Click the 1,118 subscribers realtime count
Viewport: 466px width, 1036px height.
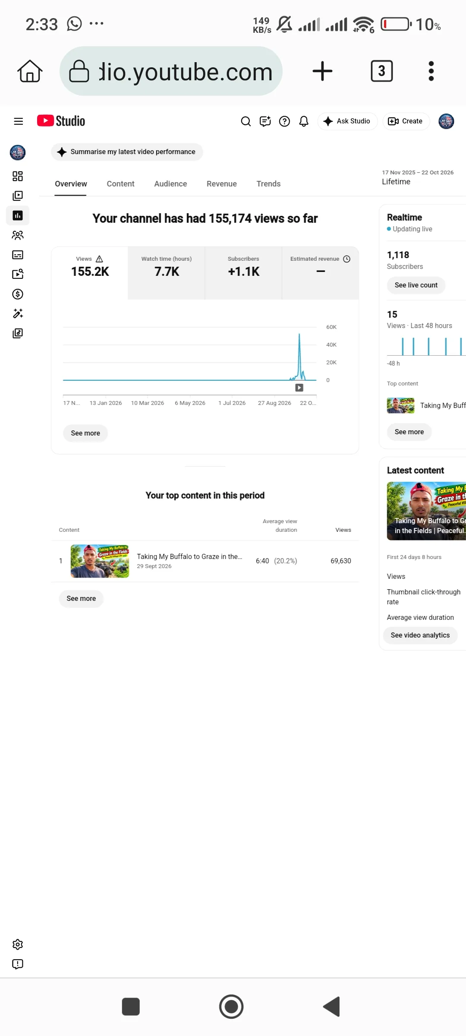(398, 255)
